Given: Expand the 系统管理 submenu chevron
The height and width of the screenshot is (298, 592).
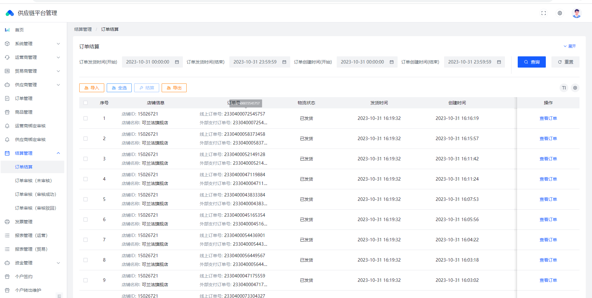Looking at the screenshot, I should 58,44.
